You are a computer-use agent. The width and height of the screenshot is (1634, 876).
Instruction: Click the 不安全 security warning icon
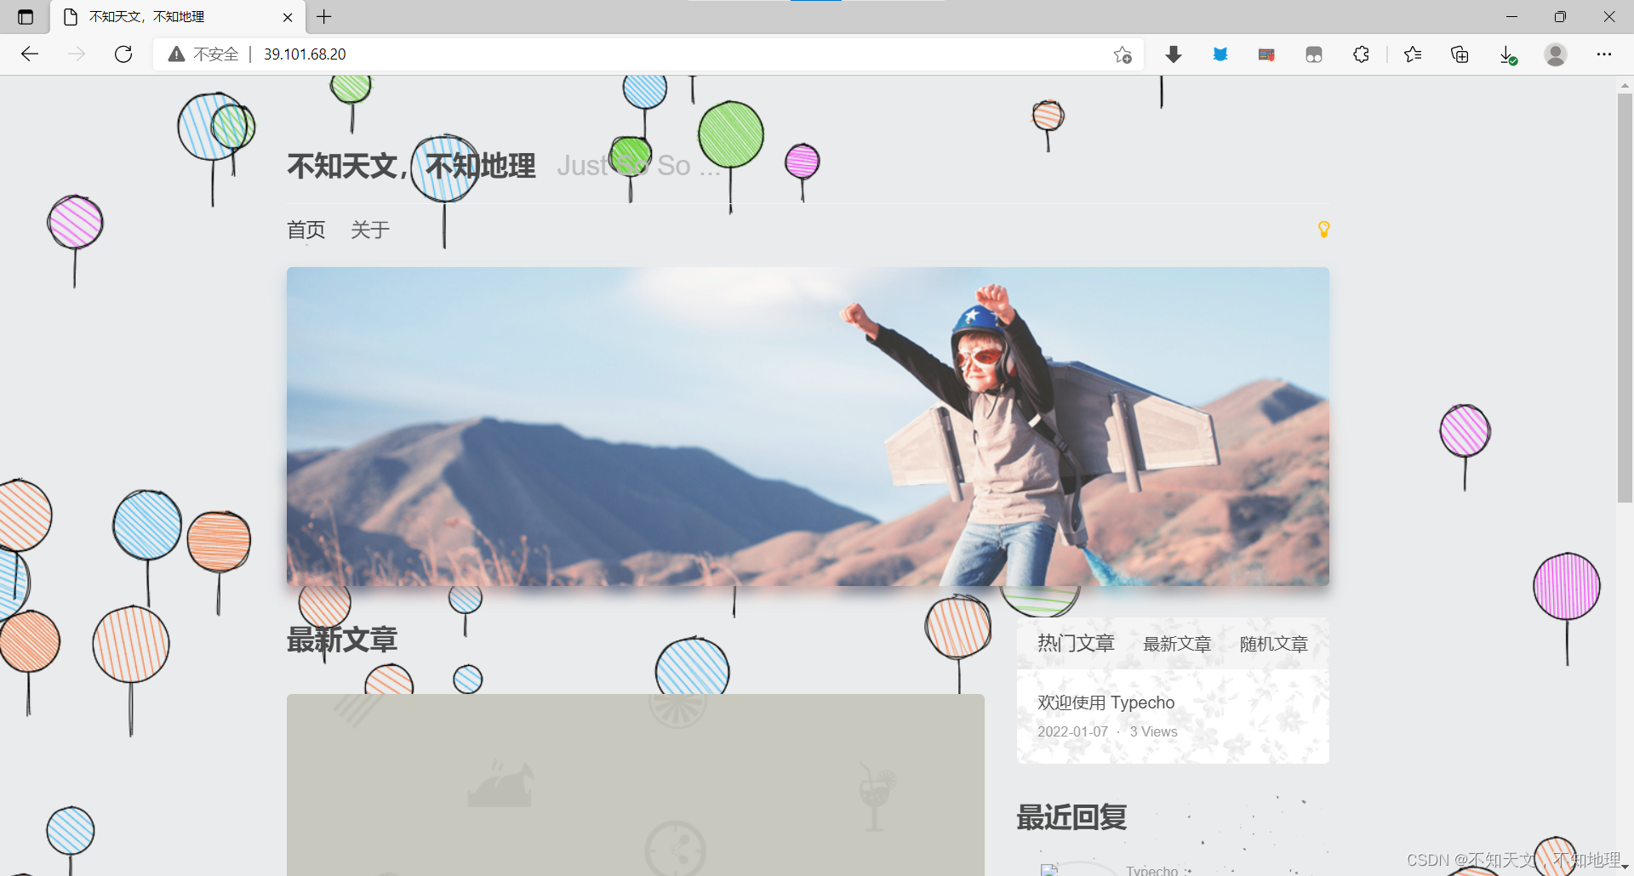point(175,53)
